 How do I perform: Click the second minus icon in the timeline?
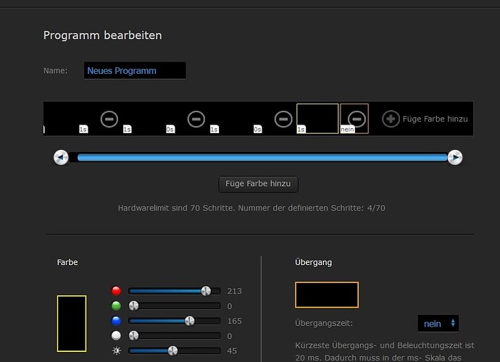coord(196,119)
